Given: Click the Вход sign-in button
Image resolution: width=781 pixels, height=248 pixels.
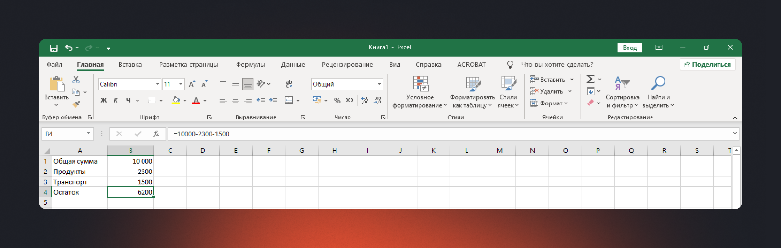Looking at the screenshot, I should click(x=630, y=48).
